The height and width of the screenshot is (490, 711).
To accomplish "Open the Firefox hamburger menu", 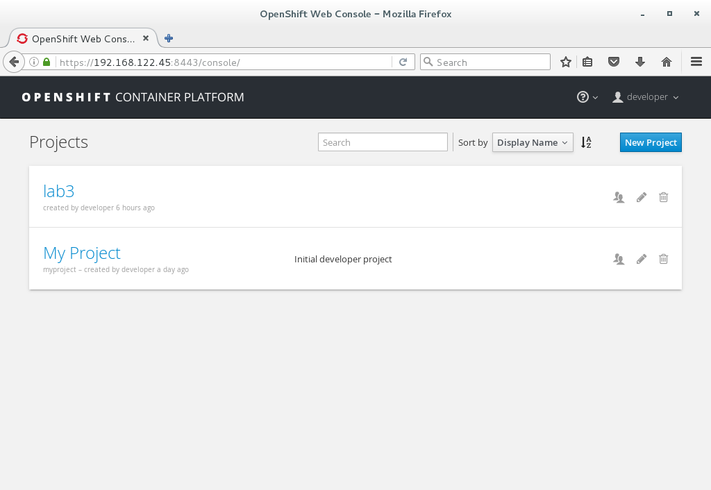I will pyautogui.click(x=696, y=62).
